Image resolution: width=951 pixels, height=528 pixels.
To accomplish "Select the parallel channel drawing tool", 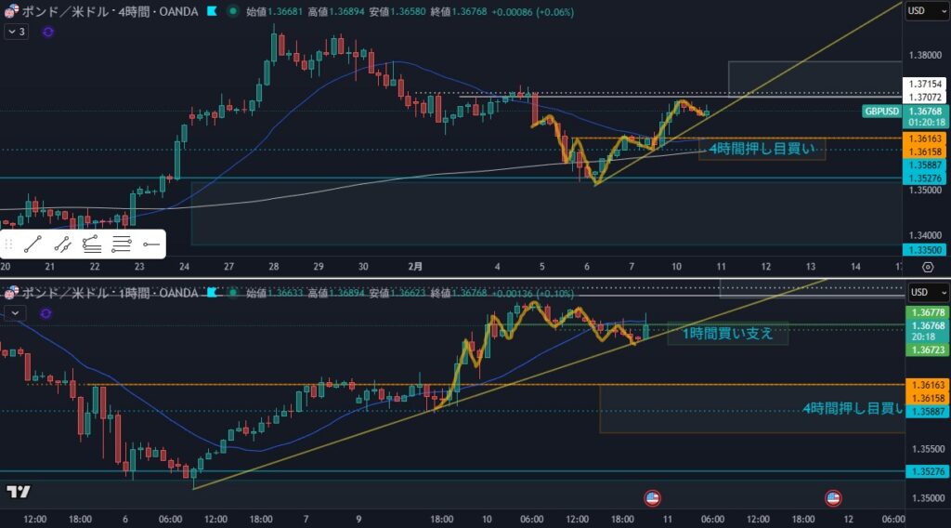I will [62, 245].
